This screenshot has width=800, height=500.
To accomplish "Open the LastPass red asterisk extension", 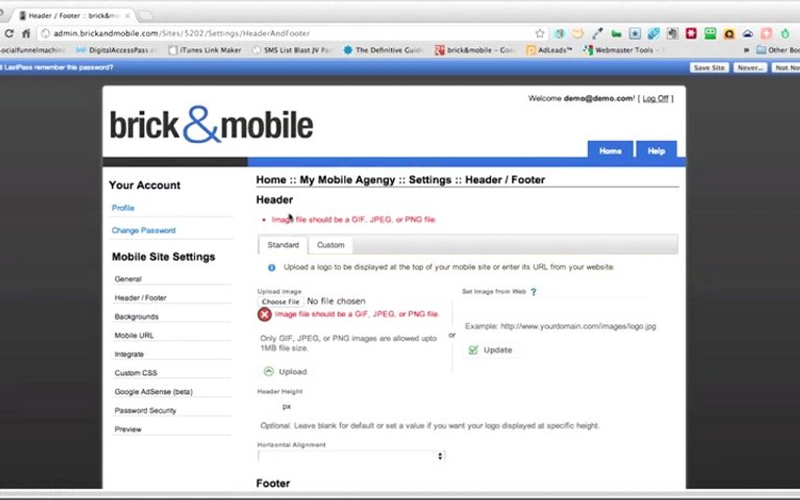I will 692,33.
